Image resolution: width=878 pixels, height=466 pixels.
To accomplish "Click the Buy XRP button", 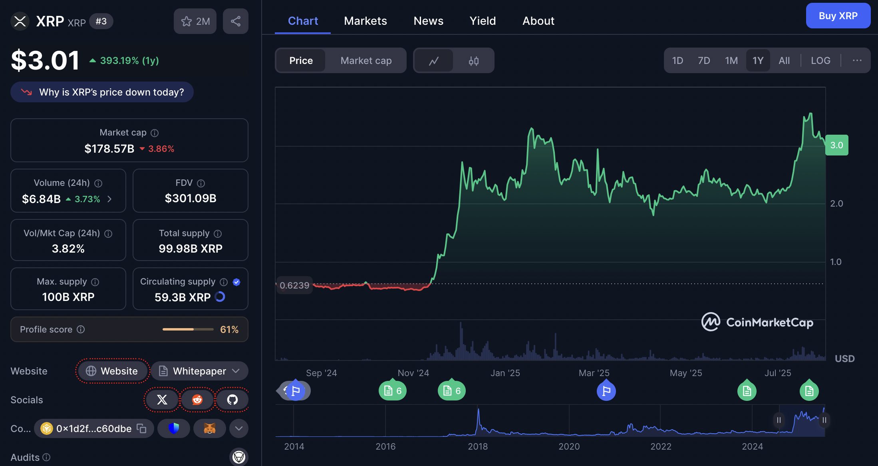I will click(838, 16).
